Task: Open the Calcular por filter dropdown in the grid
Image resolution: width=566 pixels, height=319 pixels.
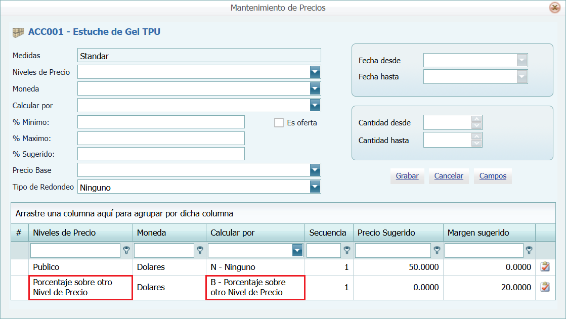Action: 298,250
